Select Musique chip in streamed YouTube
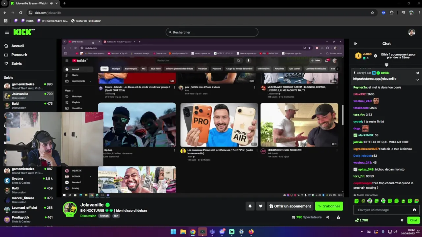Viewport: 422px width, 237px height. point(116,69)
